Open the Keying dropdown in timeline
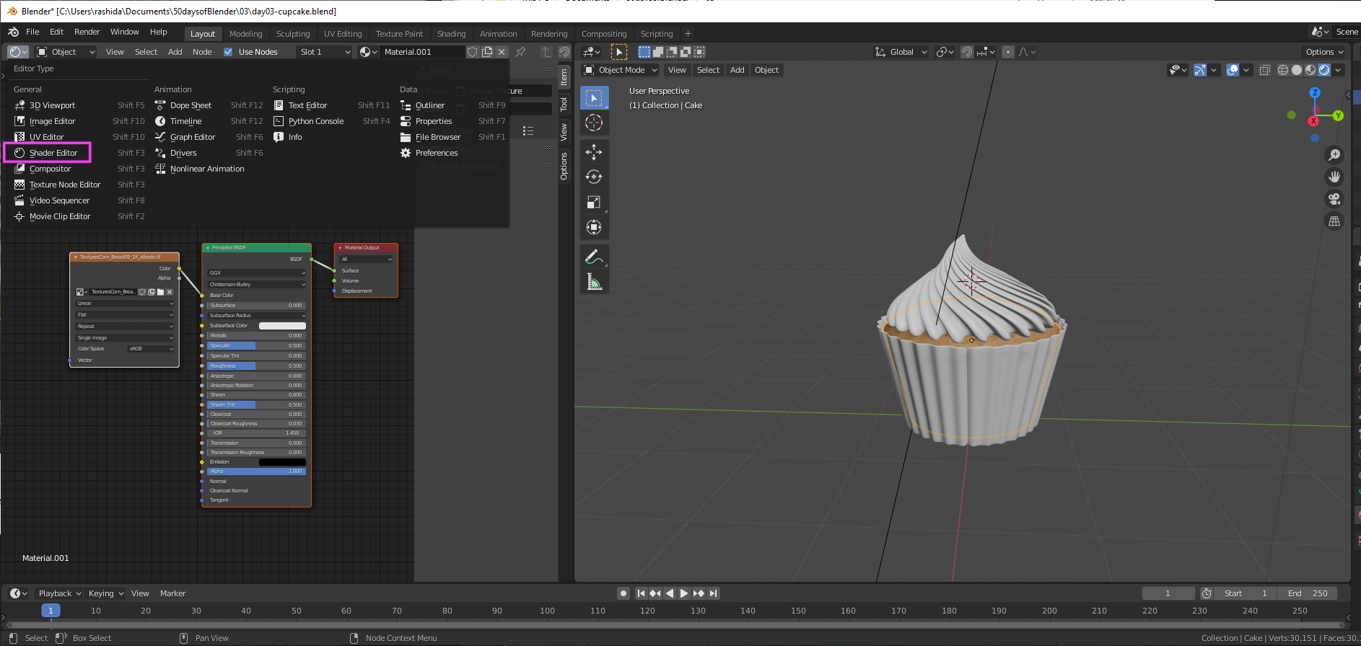This screenshot has height=646, width=1361. coord(105,593)
